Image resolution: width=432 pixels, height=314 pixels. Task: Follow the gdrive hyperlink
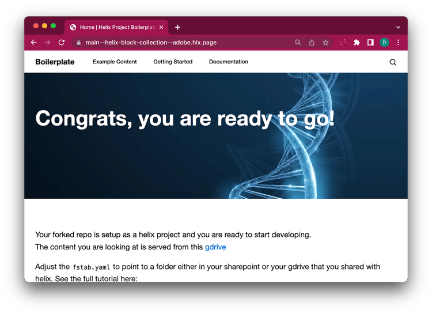click(215, 247)
